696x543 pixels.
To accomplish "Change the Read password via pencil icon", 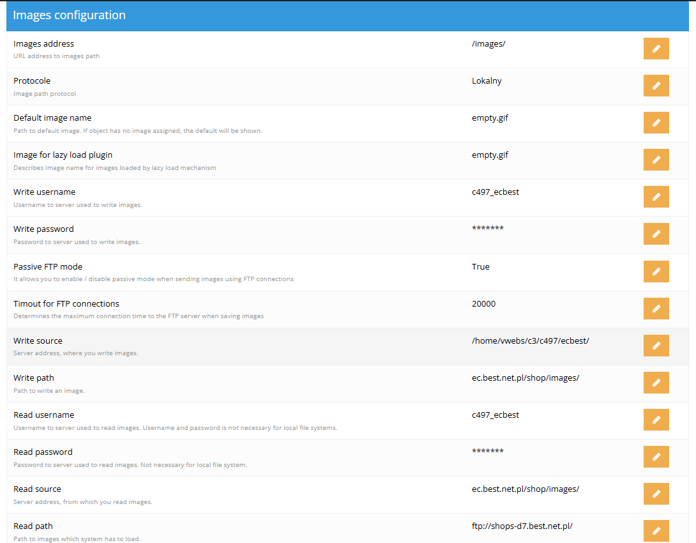I will point(656,457).
